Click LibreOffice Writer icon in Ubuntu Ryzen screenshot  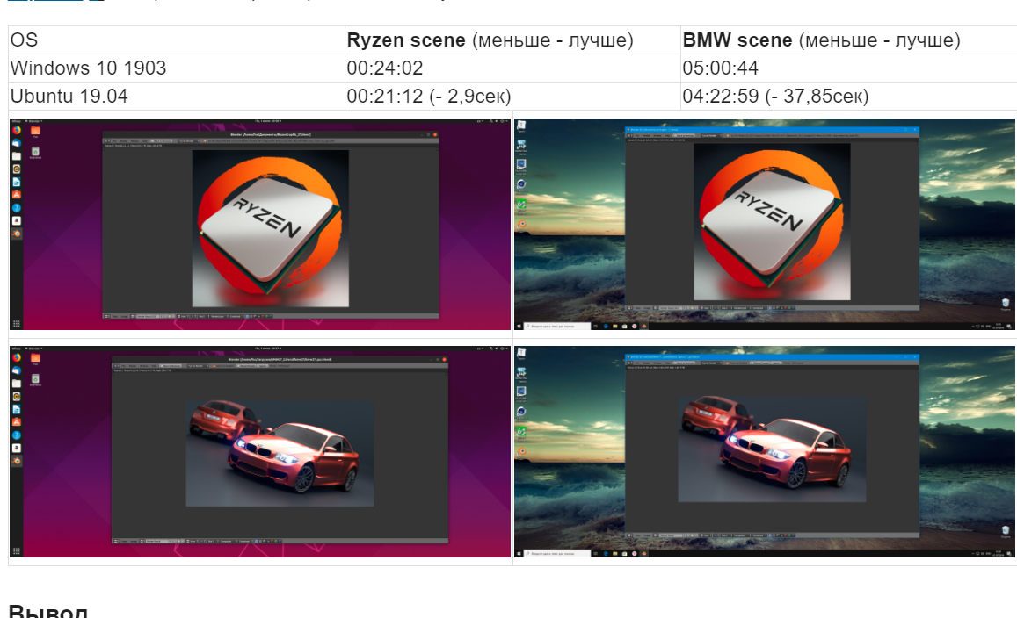tap(16, 182)
